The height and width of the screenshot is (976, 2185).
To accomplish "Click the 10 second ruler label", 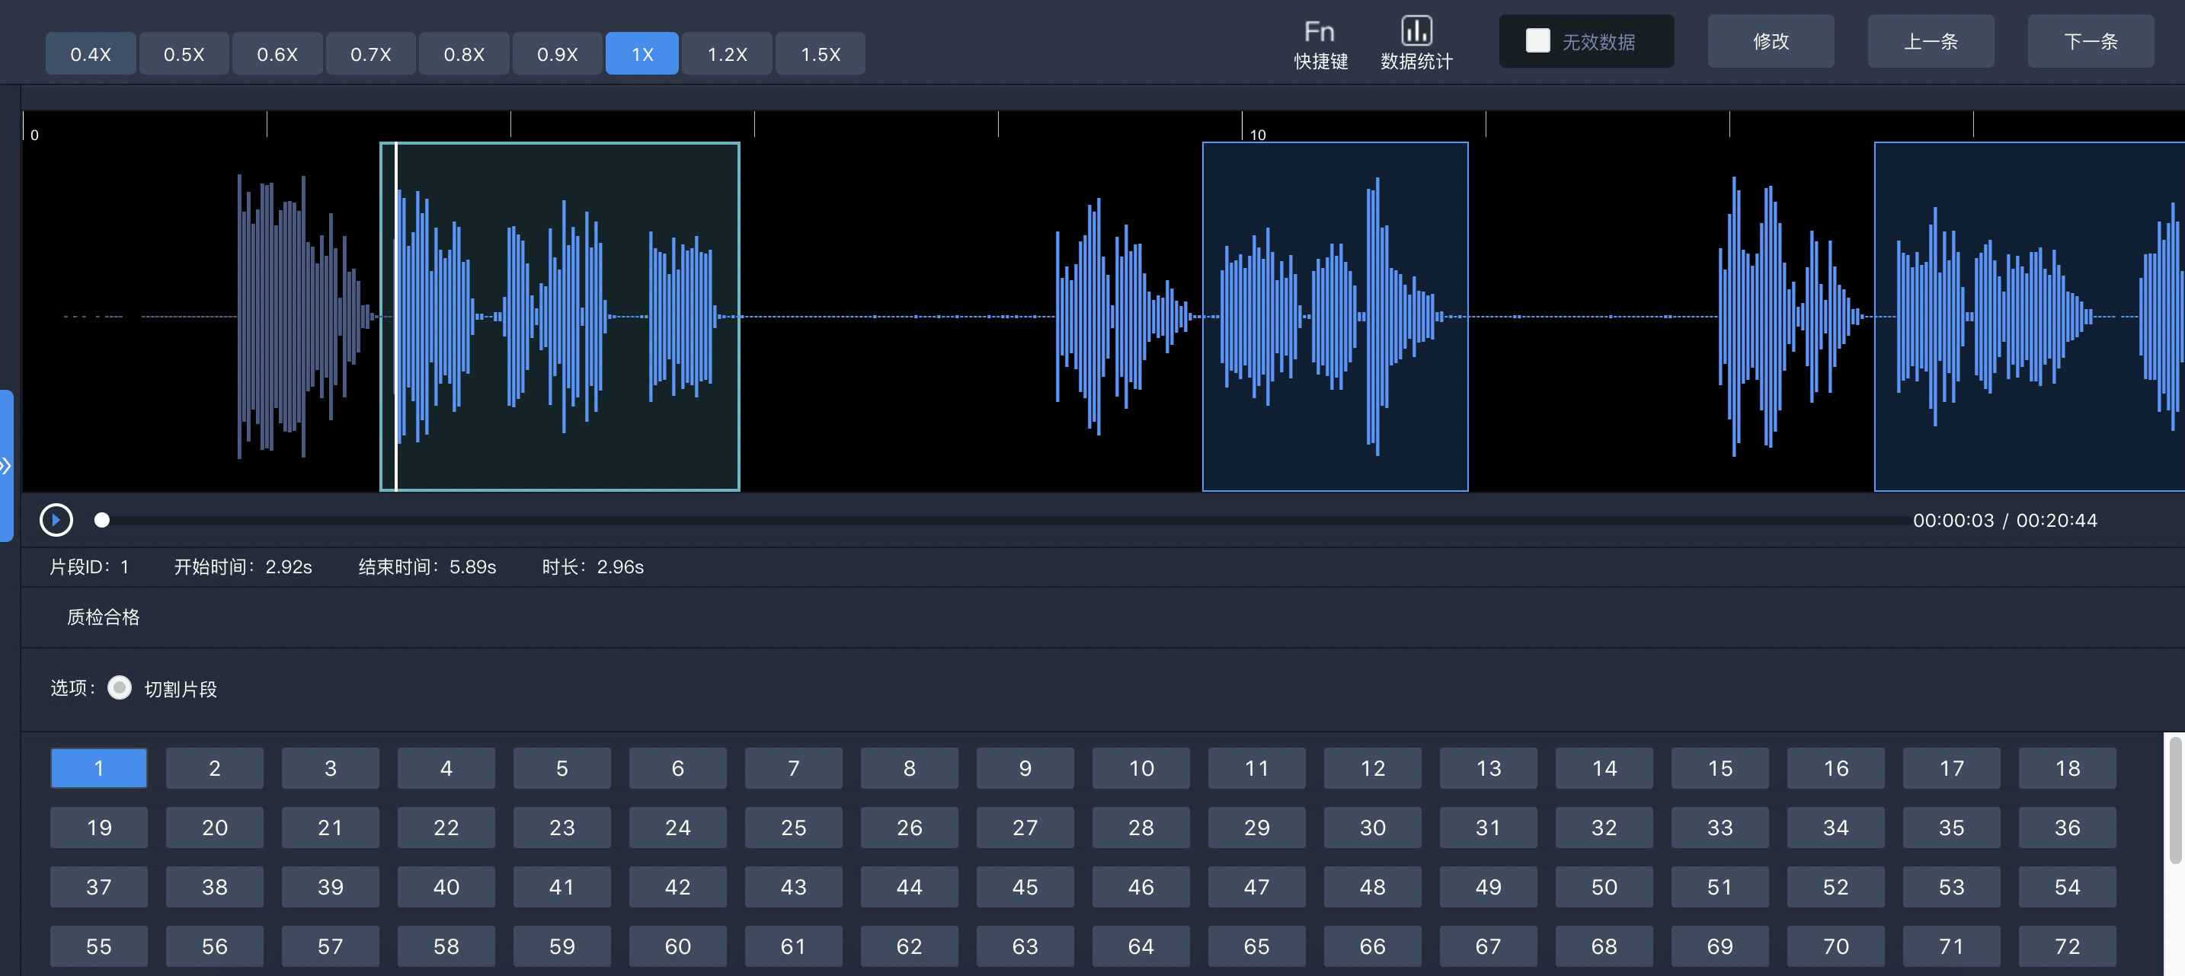I will pyautogui.click(x=1258, y=135).
